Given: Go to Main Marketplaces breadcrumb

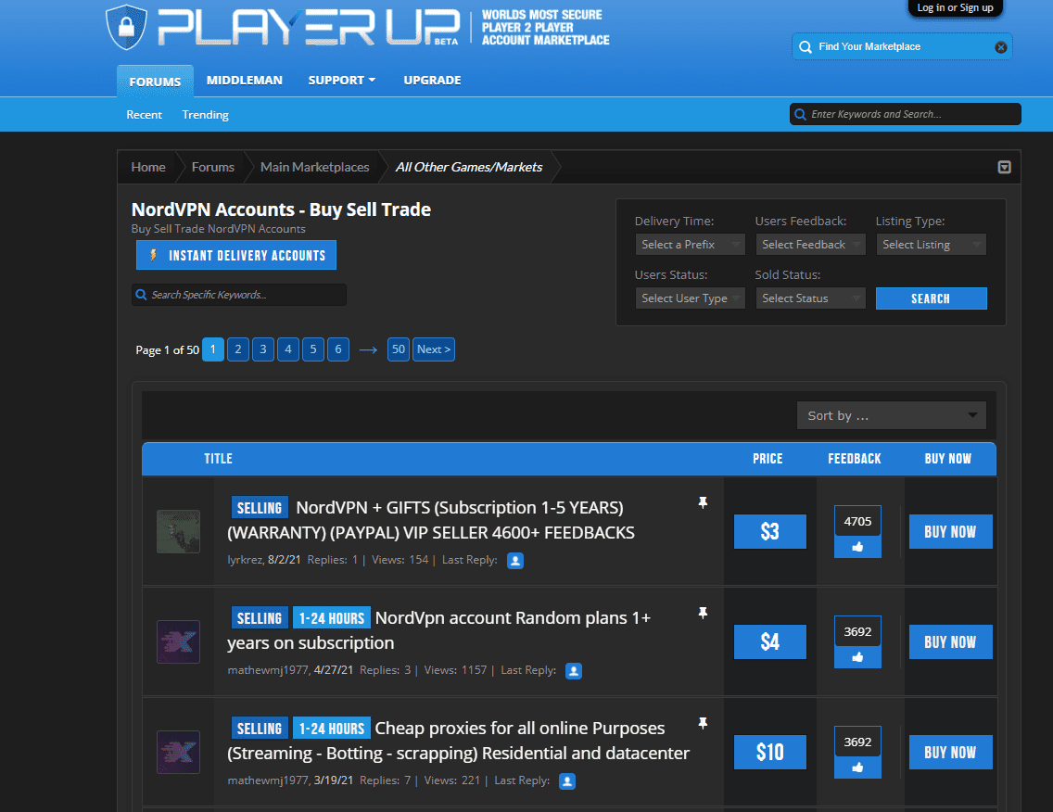Looking at the screenshot, I should tap(315, 167).
